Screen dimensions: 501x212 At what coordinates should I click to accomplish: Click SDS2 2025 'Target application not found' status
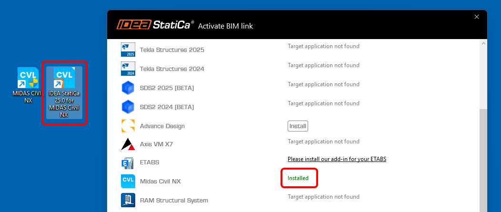[323, 84]
